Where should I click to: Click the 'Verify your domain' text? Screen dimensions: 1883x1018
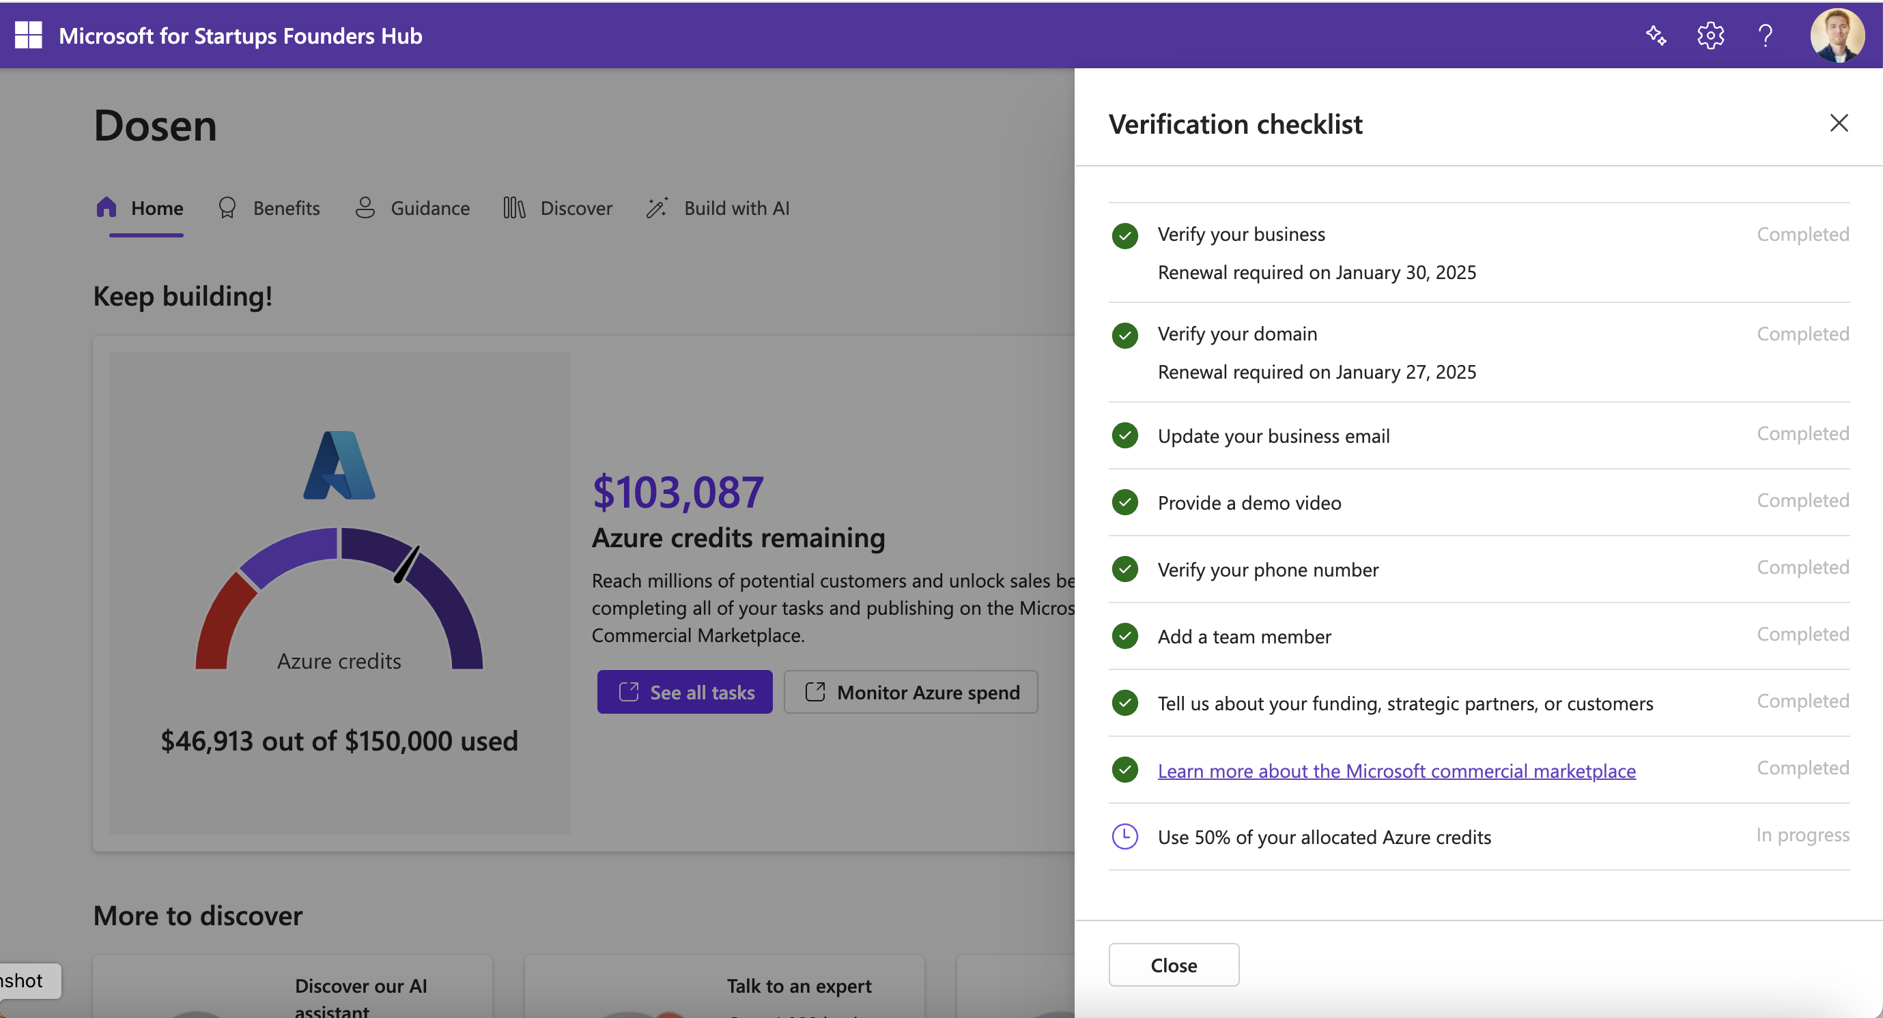click(1237, 334)
